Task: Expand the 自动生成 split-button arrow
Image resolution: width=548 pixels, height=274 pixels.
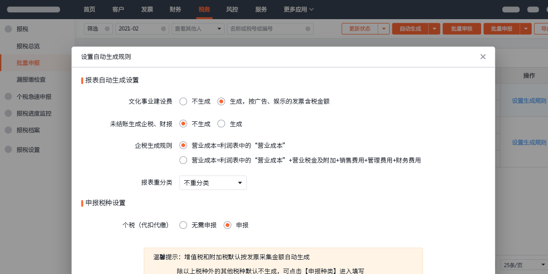Action: point(434,29)
